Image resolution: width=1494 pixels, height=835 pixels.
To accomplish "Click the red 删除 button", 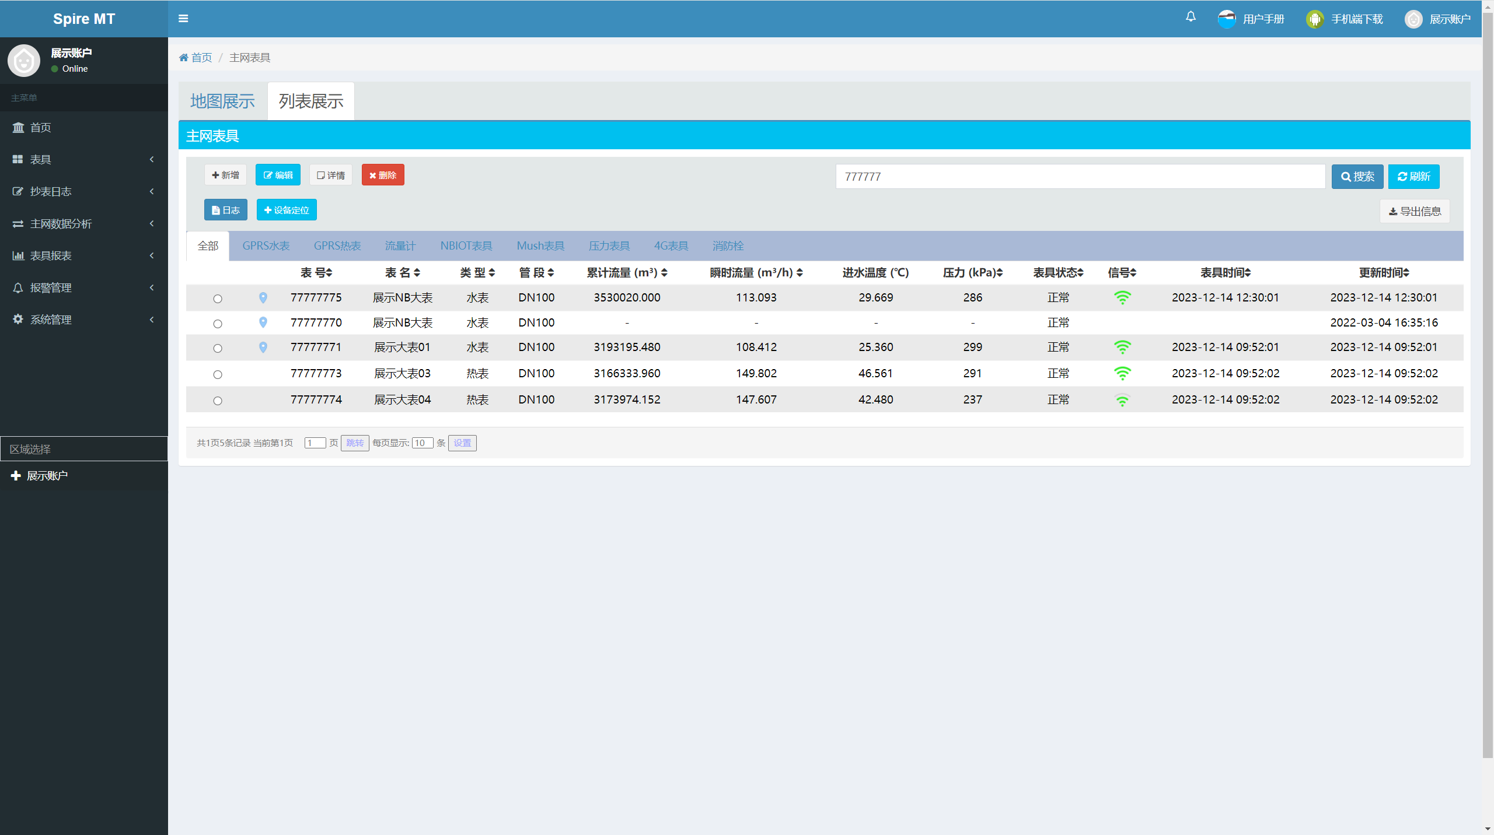I will point(383,175).
